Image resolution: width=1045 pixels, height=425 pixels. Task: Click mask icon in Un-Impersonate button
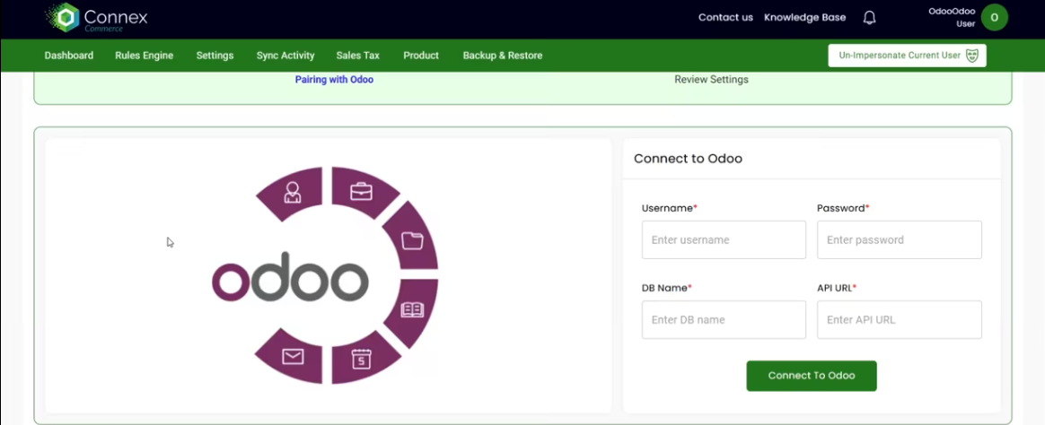tap(971, 56)
